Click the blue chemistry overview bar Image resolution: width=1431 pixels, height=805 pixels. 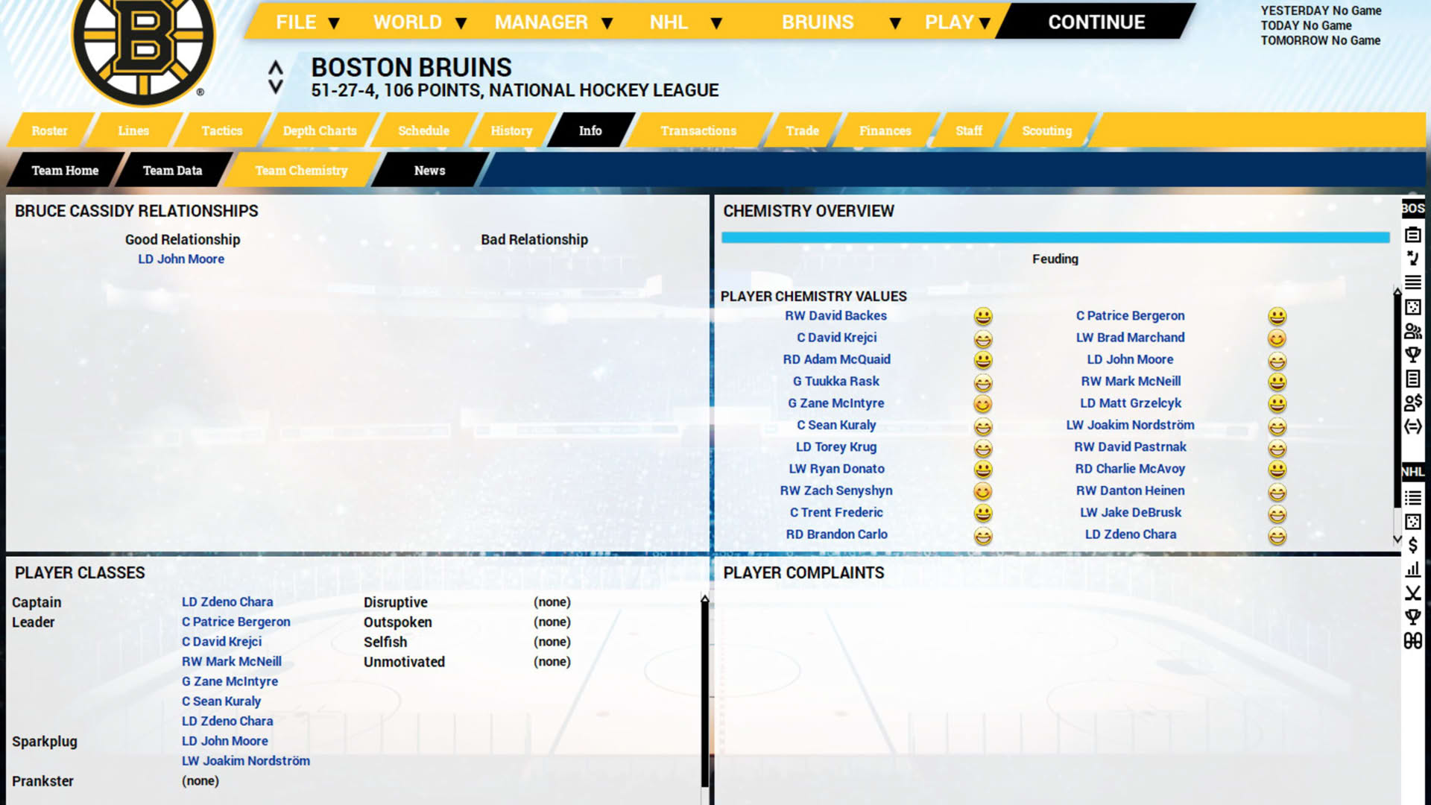pos(1055,237)
